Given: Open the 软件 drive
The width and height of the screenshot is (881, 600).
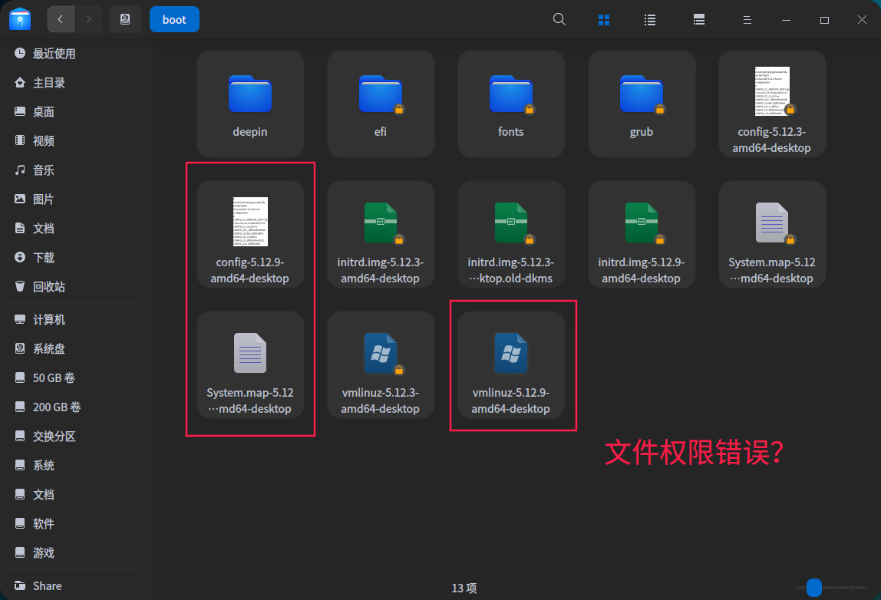Looking at the screenshot, I should tap(73, 524).
